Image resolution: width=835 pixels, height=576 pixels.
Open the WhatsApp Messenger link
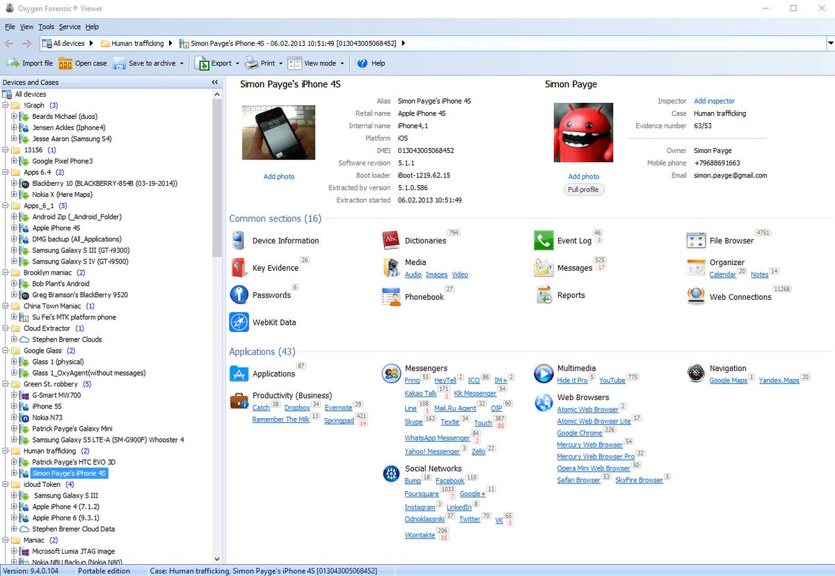[x=437, y=438]
